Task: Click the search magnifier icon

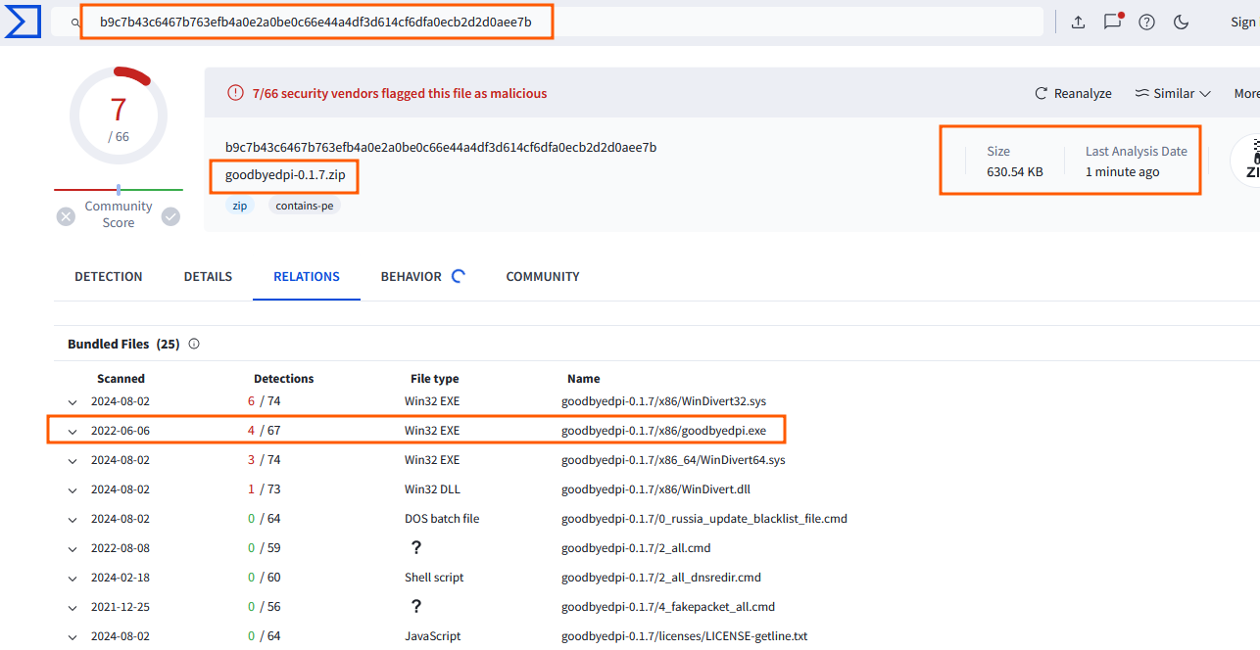Action: 75,23
